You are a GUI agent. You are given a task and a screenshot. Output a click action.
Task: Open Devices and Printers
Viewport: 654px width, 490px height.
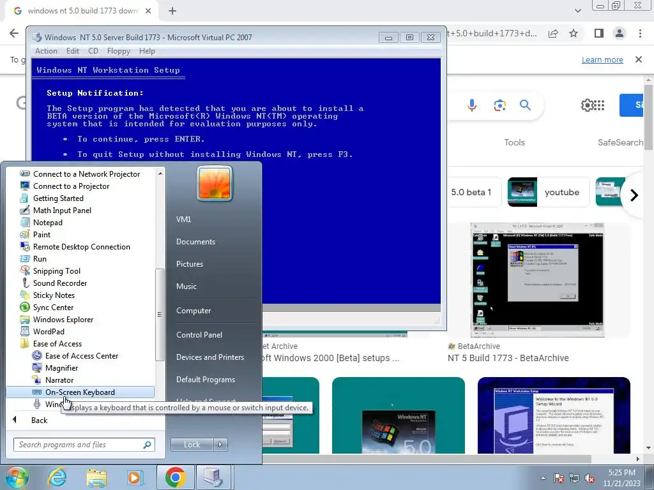(209, 357)
